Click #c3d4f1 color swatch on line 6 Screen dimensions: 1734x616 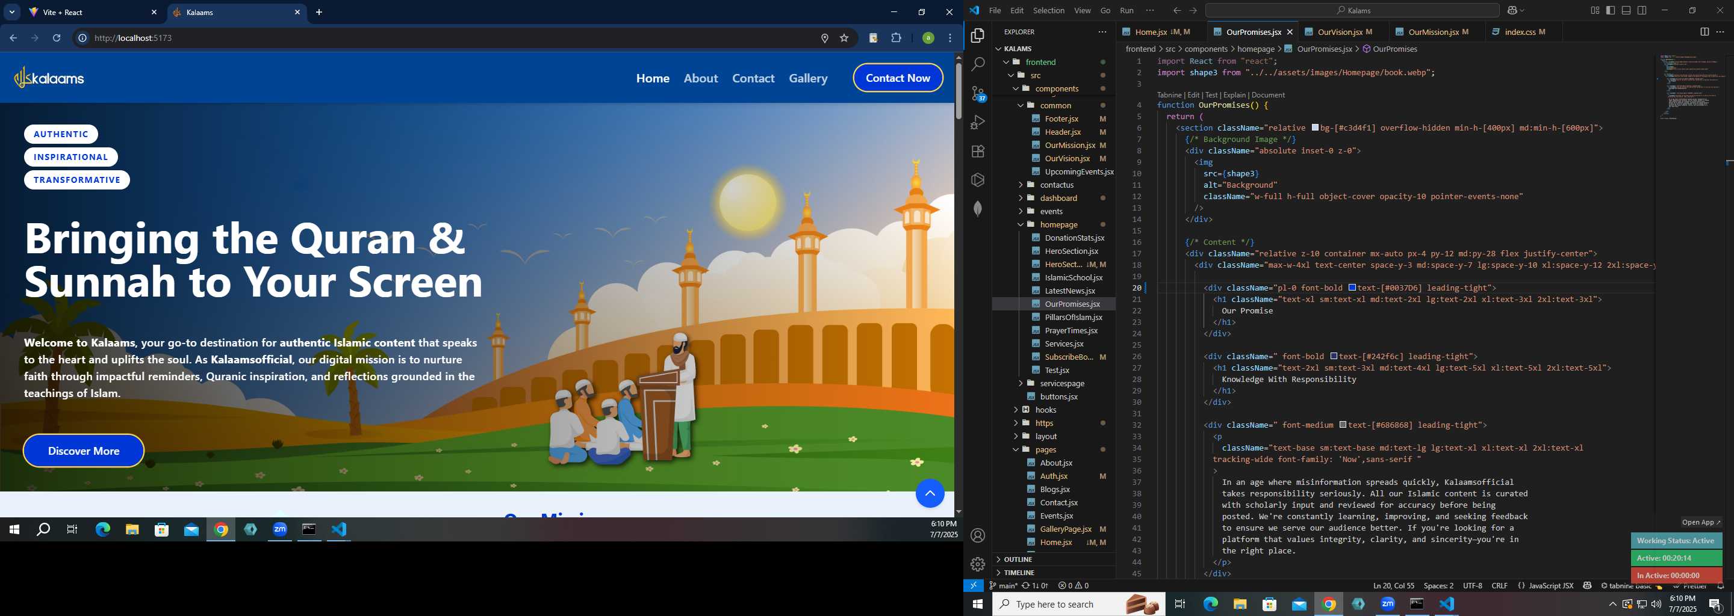1314,128
